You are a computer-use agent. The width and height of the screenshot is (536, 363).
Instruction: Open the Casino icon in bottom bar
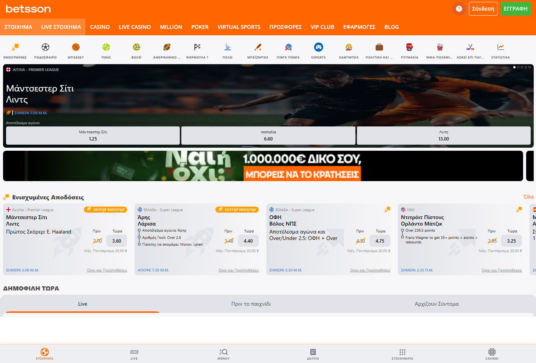click(492, 354)
